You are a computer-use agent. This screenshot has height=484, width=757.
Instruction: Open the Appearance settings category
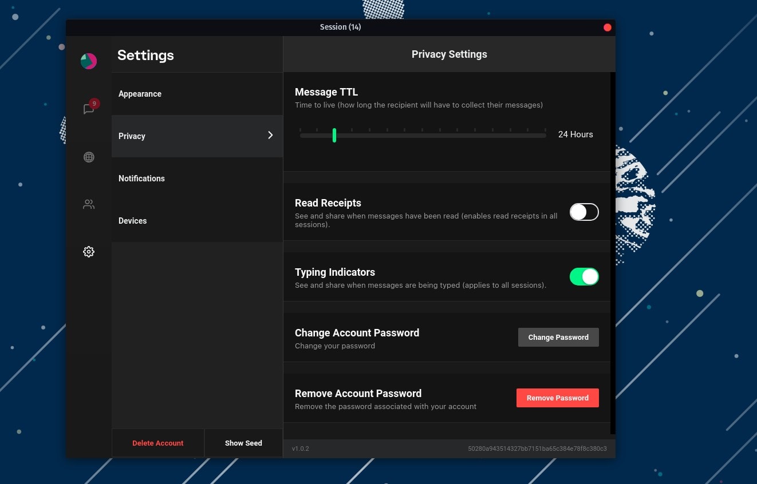click(140, 94)
